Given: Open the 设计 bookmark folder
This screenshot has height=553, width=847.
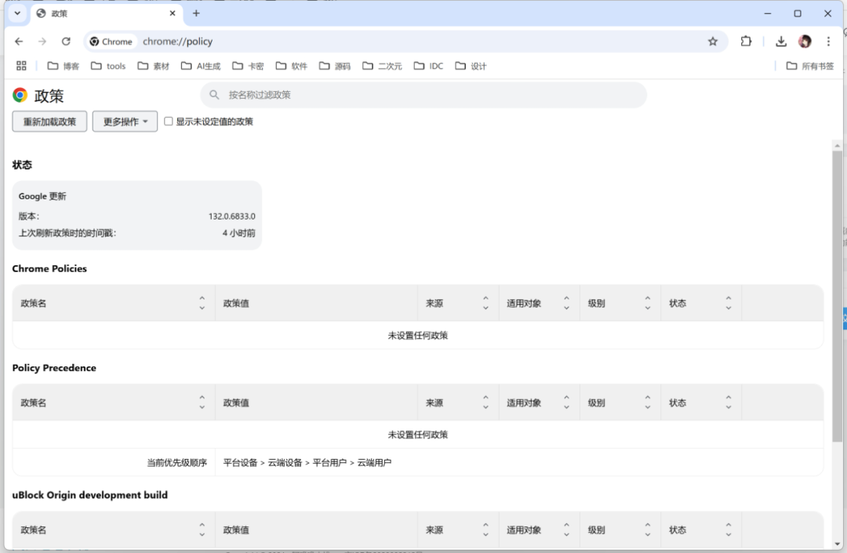Looking at the screenshot, I should tap(471, 66).
